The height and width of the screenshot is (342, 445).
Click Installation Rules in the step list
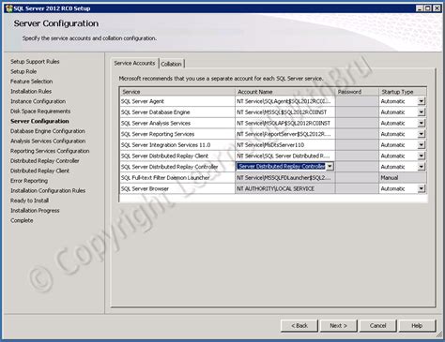31,91
